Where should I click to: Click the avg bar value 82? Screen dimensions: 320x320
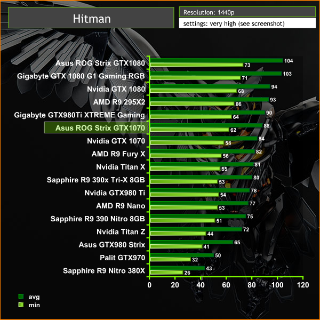pyautogui.click(x=259, y=151)
